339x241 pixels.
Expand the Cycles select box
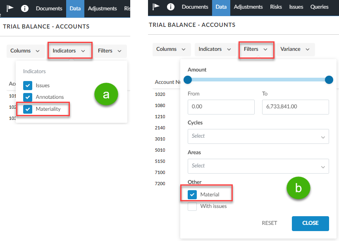click(258, 136)
